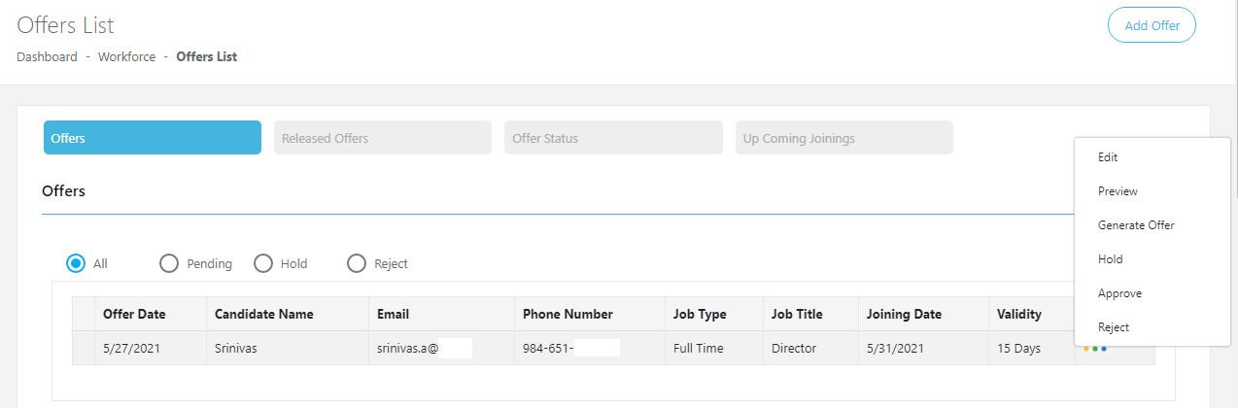This screenshot has height=408, width=1238.
Task: Choose Hold in the actions menu
Action: point(1110,259)
